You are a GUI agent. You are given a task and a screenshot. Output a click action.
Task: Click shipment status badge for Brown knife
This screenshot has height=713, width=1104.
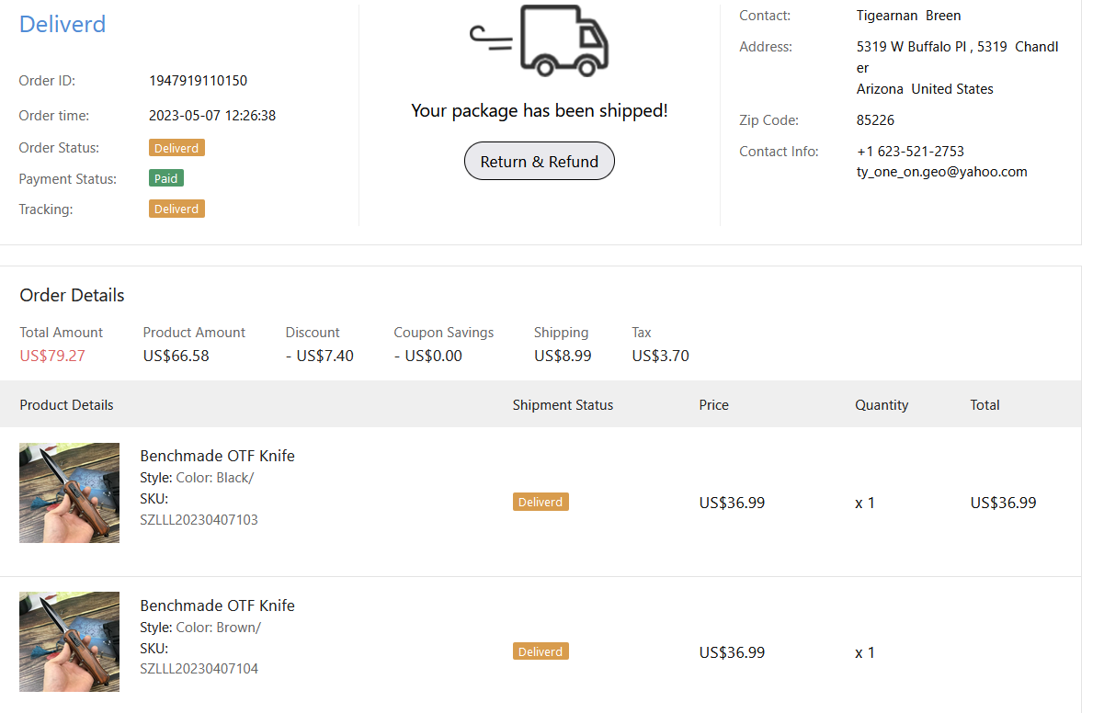(541, 651)
